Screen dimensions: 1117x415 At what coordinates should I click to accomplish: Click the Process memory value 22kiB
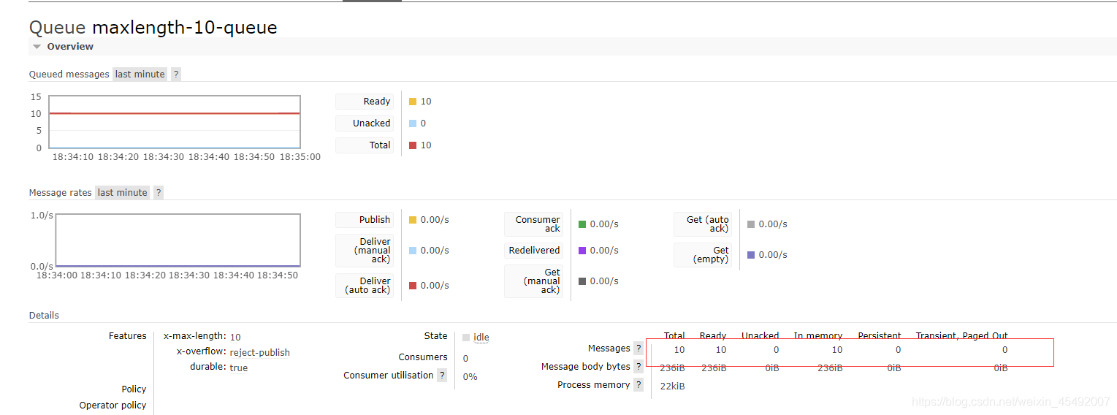click(x=672, y=387)
